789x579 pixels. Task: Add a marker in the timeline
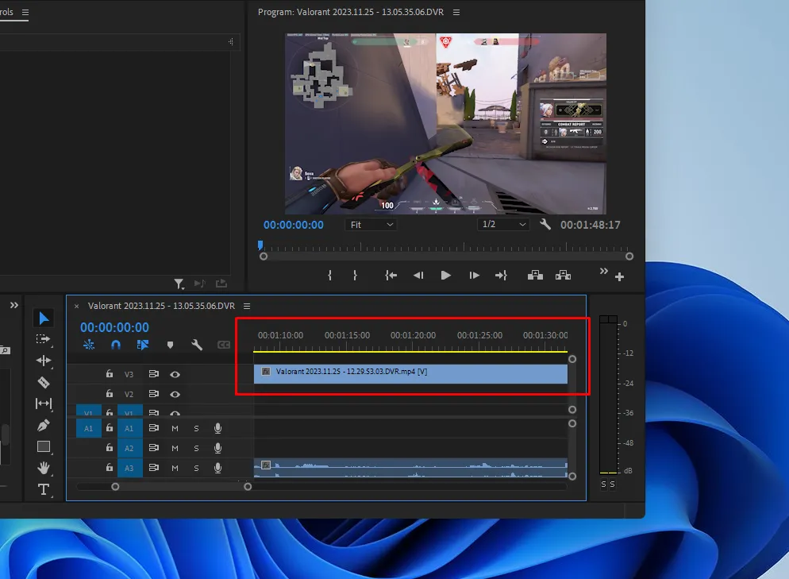170,345
